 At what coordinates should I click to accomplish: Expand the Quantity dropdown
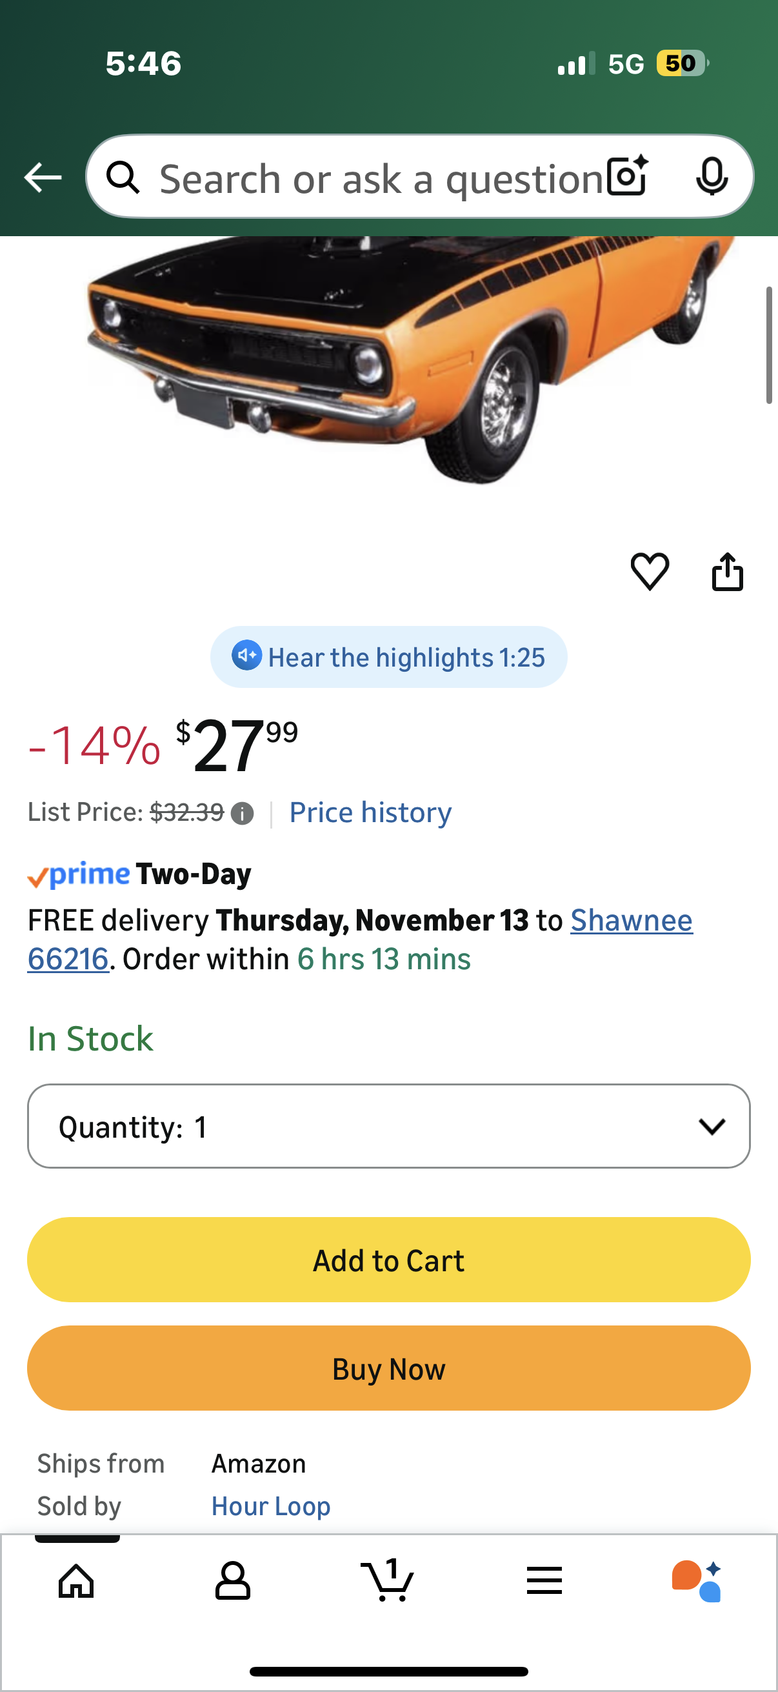tap(388, 1126)
